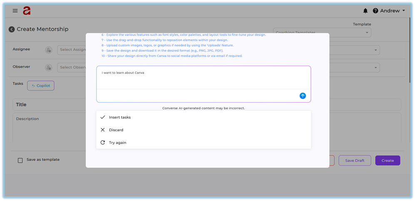Open the notifications bell

(x=365, y=11)
